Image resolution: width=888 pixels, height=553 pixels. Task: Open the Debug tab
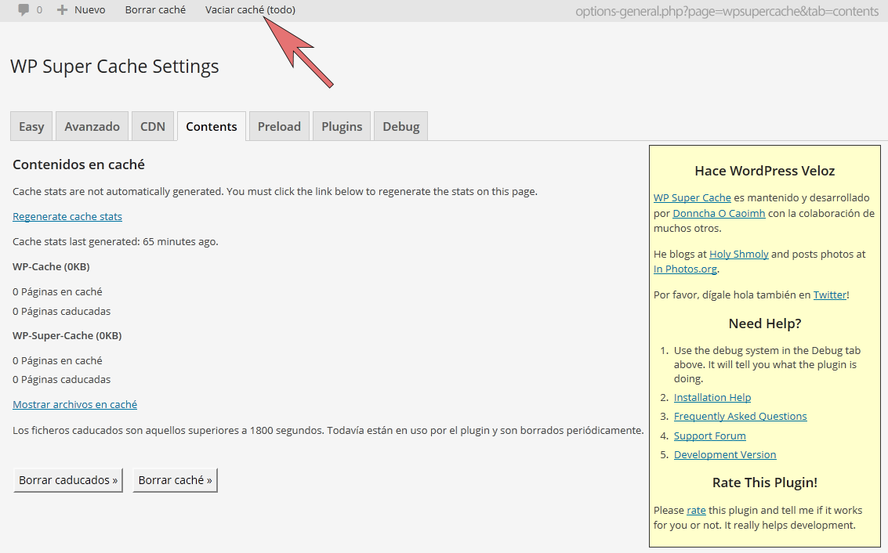[x=401, y=126]
